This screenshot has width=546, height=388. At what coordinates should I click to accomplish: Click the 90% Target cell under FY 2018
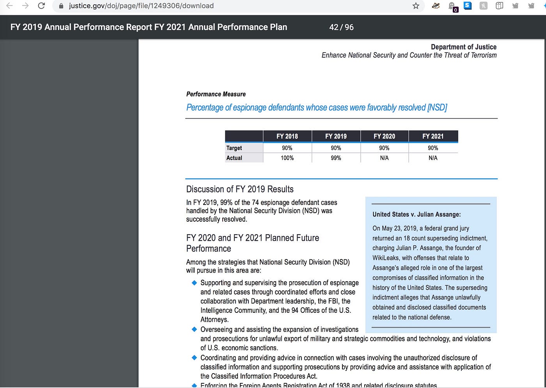point(287,148)
